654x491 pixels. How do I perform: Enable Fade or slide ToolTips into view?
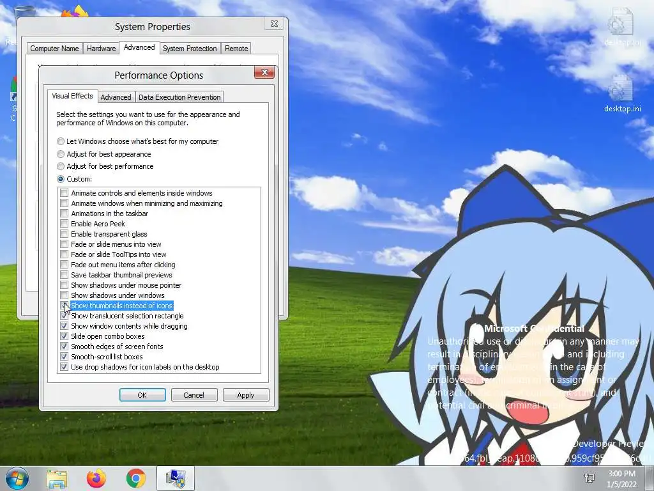[x=65, y=254]
